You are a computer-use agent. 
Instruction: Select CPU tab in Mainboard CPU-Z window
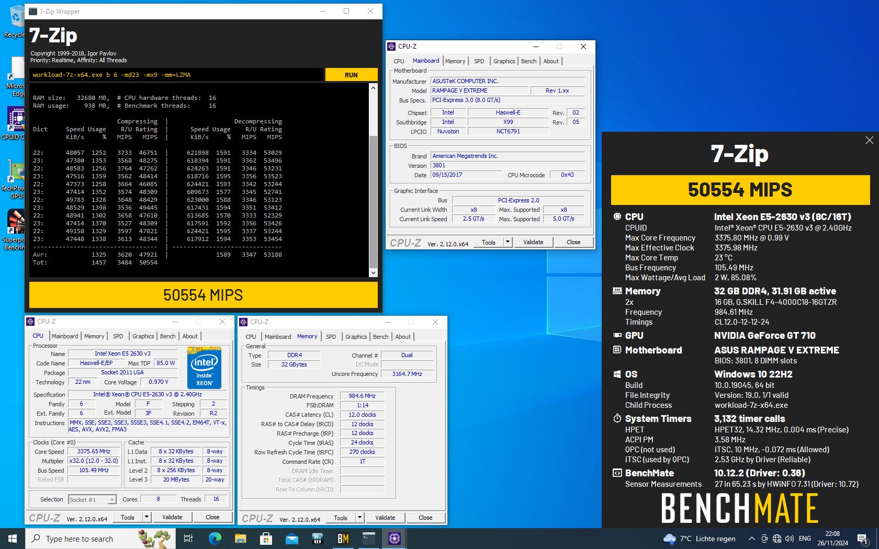tap(399, 61)
